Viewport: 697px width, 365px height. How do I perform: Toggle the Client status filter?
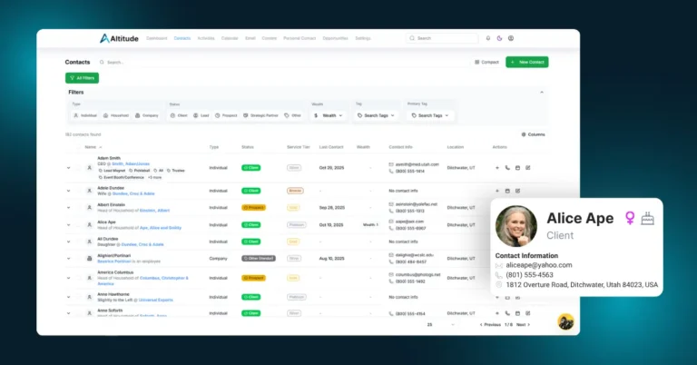179,115
